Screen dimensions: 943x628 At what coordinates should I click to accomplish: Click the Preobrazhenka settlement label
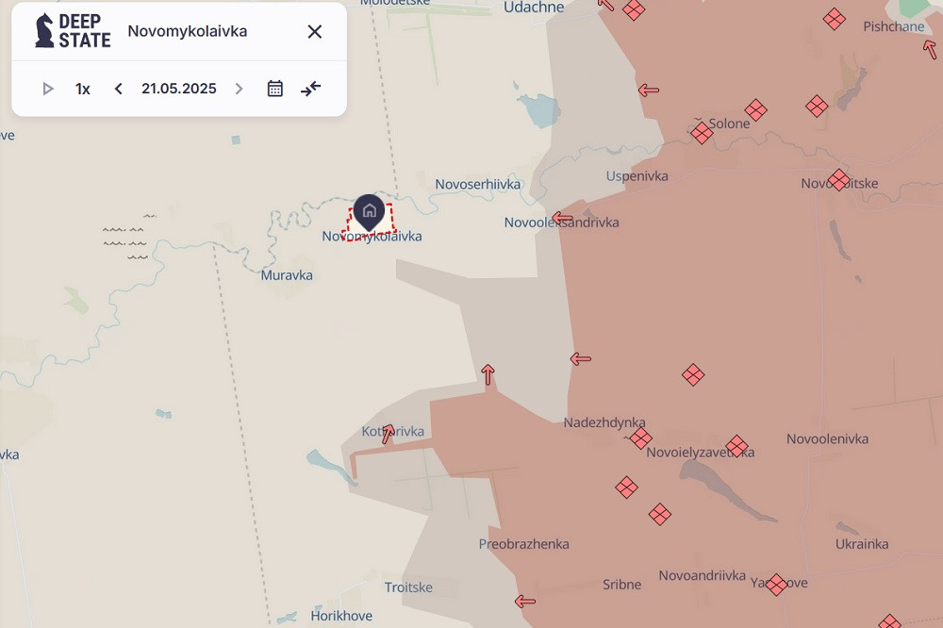tap(523, 544)
